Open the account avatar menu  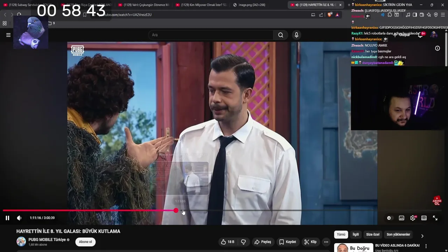click(x=434, y=35)
